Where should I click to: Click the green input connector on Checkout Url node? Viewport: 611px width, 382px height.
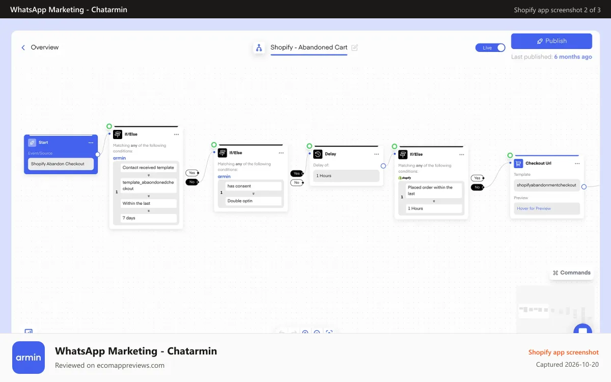click(x=510, y=155)
